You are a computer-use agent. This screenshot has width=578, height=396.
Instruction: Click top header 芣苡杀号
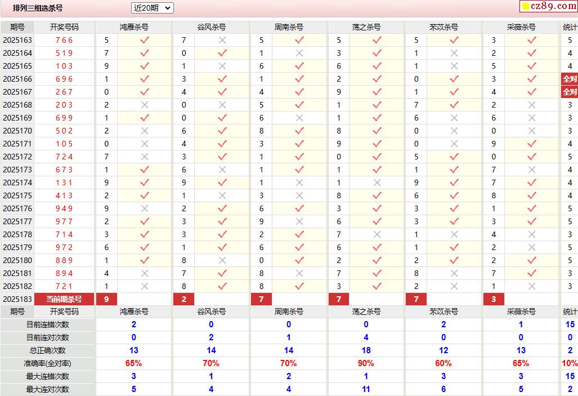[443, 27]
